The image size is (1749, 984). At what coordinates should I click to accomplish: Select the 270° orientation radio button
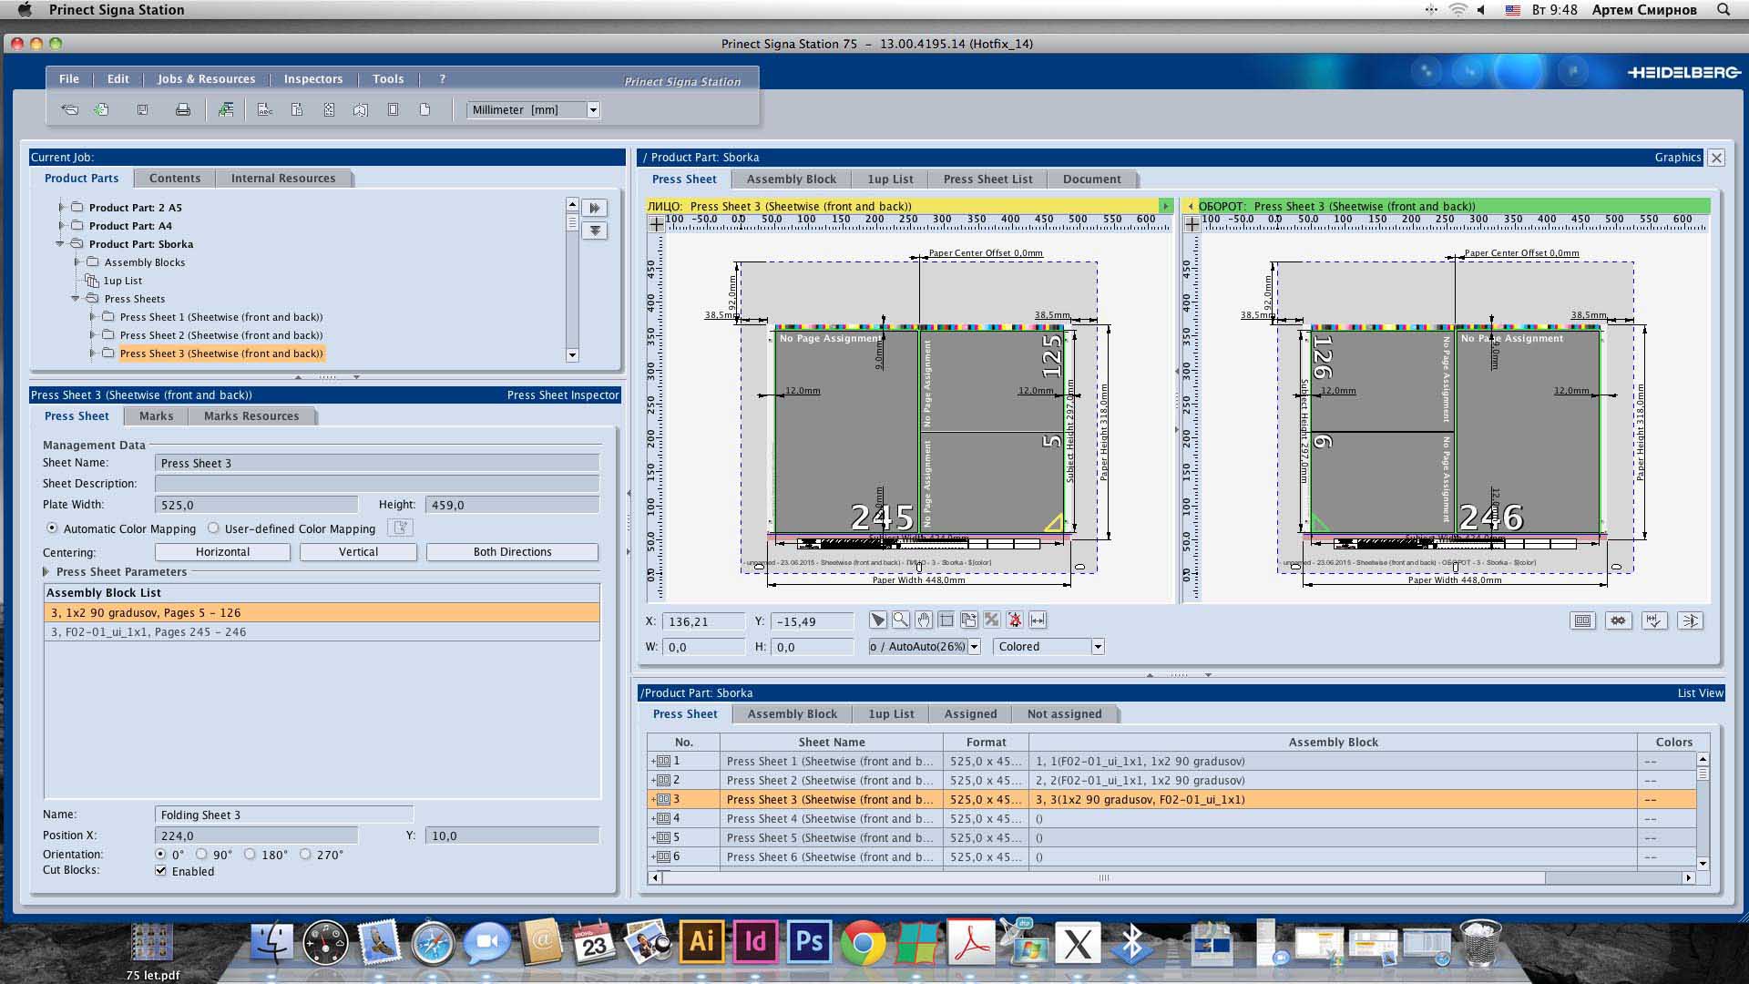pos(305,854)
